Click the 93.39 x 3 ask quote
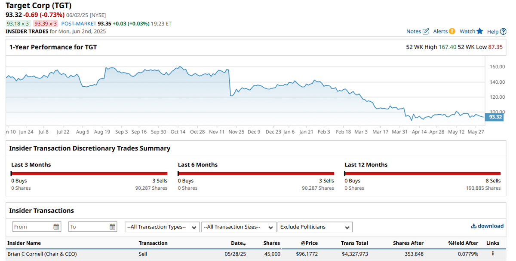The width and height of the screenshot is (516, 261). pos(46,24)
